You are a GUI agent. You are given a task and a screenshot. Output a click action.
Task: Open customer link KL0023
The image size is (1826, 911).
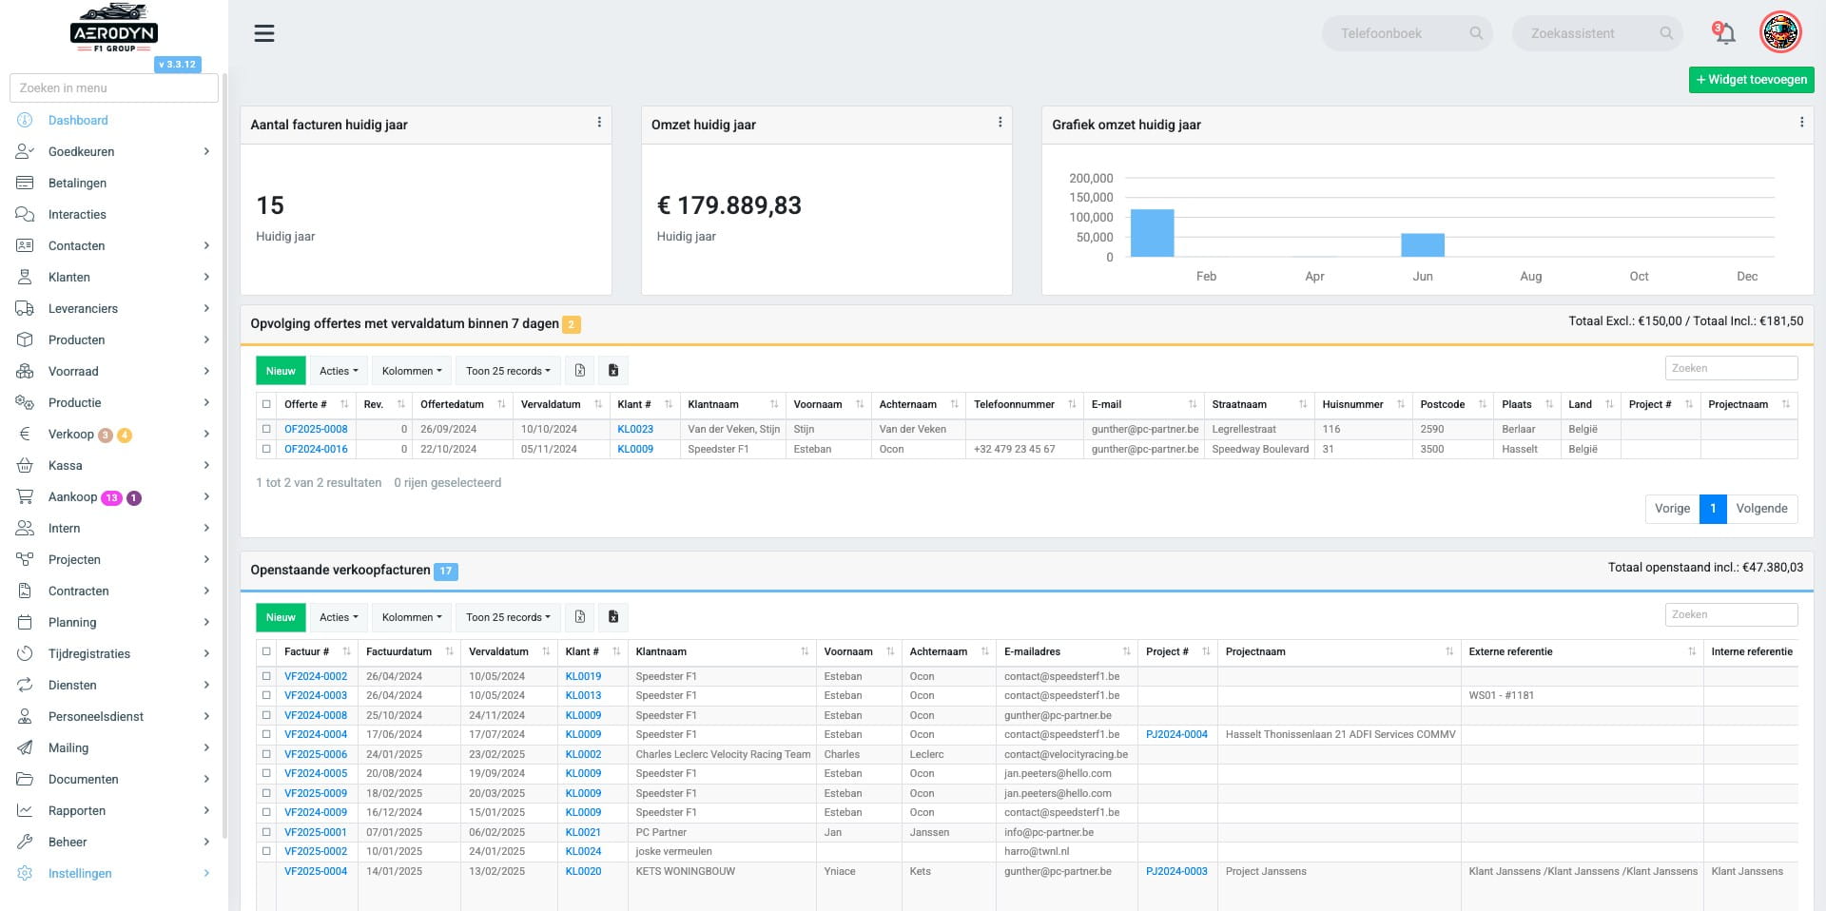coord(635,429)
